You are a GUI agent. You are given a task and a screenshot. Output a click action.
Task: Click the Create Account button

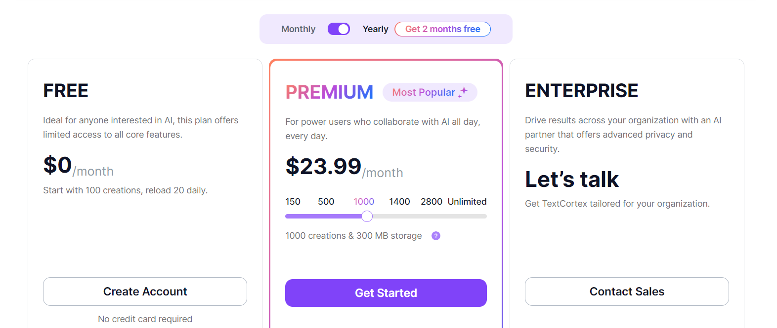click(145, 292)
